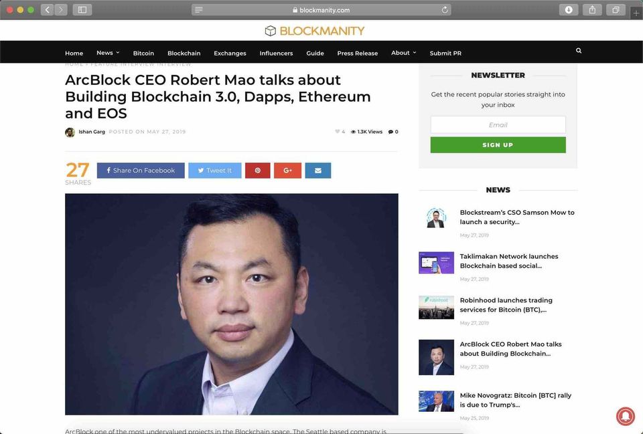Share article via Pinterest icon button
The image size is (643, 434).
(257, 171)
